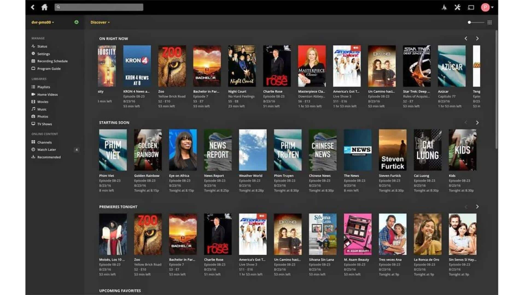Click the vertical page scrollbar
The width and height of the screenshot is (525, 295).
point(496,90)
